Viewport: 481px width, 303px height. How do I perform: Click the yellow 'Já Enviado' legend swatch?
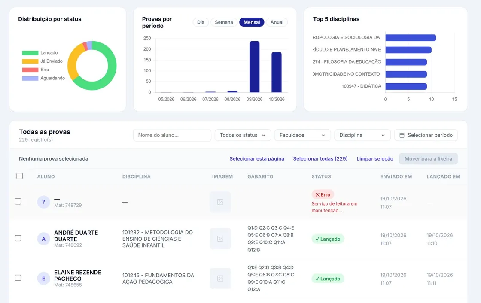(x=30, y=61)
